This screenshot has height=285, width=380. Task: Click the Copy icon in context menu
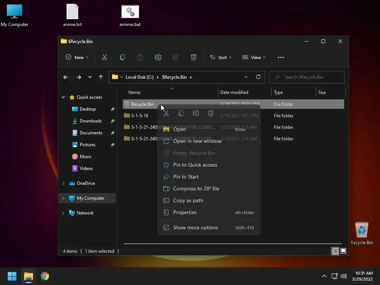[181, 114]
